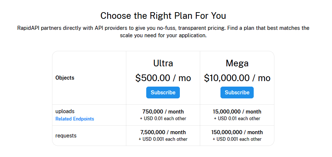Click the Mega plan title

click(x=237, y=63)
